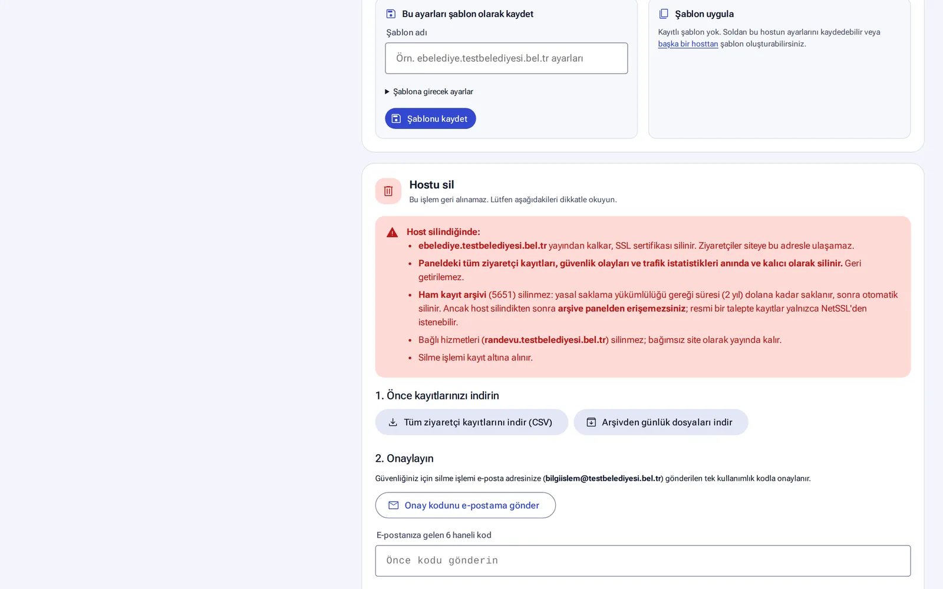Click the 'Şablon uygula' panel title
The height and width of the screenshot is (589, 943).
(704, 14)
